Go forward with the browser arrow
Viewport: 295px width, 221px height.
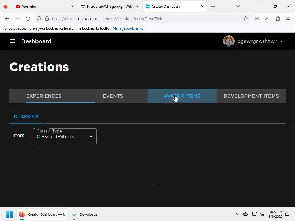point(17,19)
